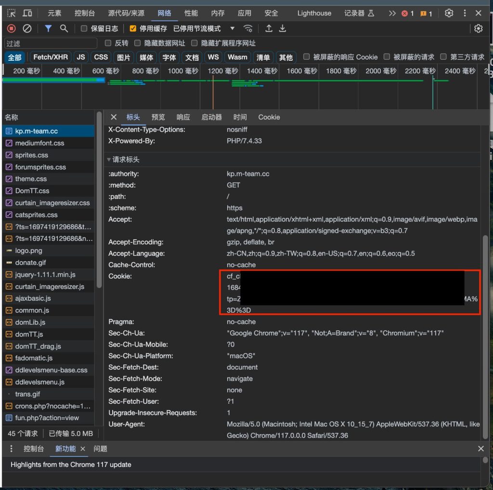Open the Cookie tab in request details
The image size is (493, 490).
point(269,117)
